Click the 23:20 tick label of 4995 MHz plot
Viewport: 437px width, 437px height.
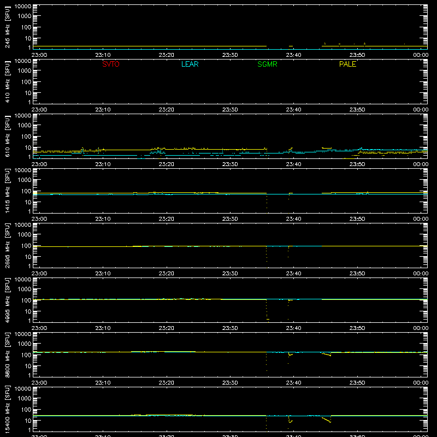click(167, 328)
